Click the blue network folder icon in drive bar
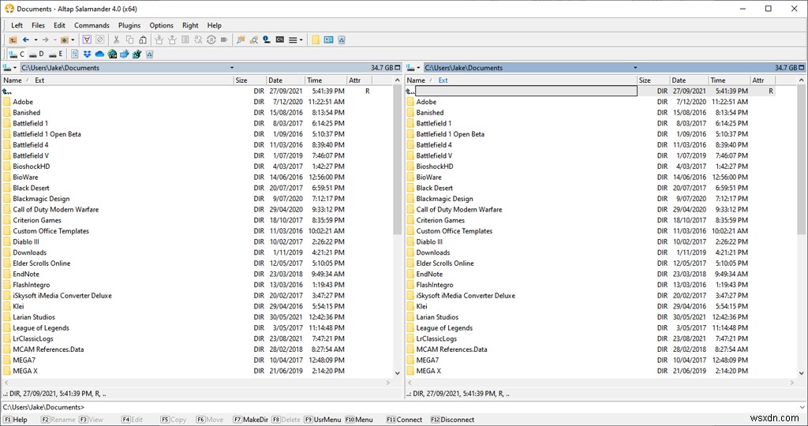 pos(124,54)
